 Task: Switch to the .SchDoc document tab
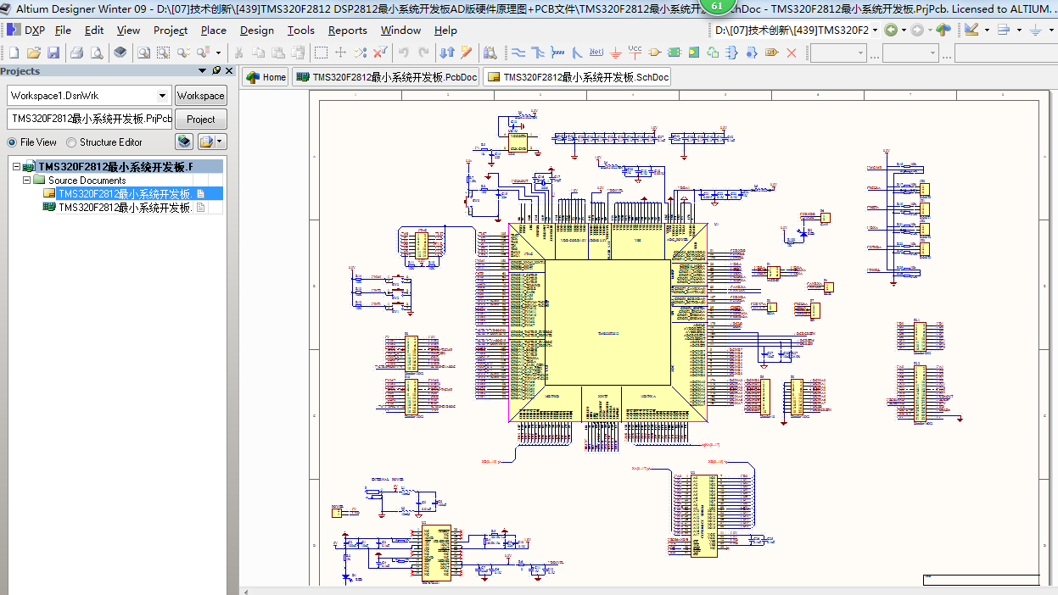click(578, 77)
